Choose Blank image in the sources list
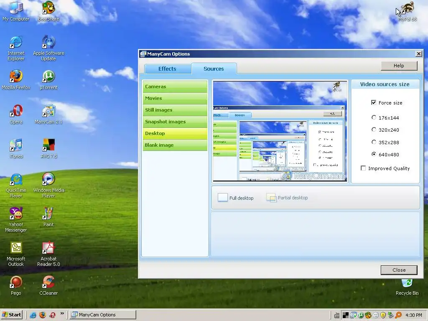The width and height of the screenshot is (428, 321). (175, 145)
